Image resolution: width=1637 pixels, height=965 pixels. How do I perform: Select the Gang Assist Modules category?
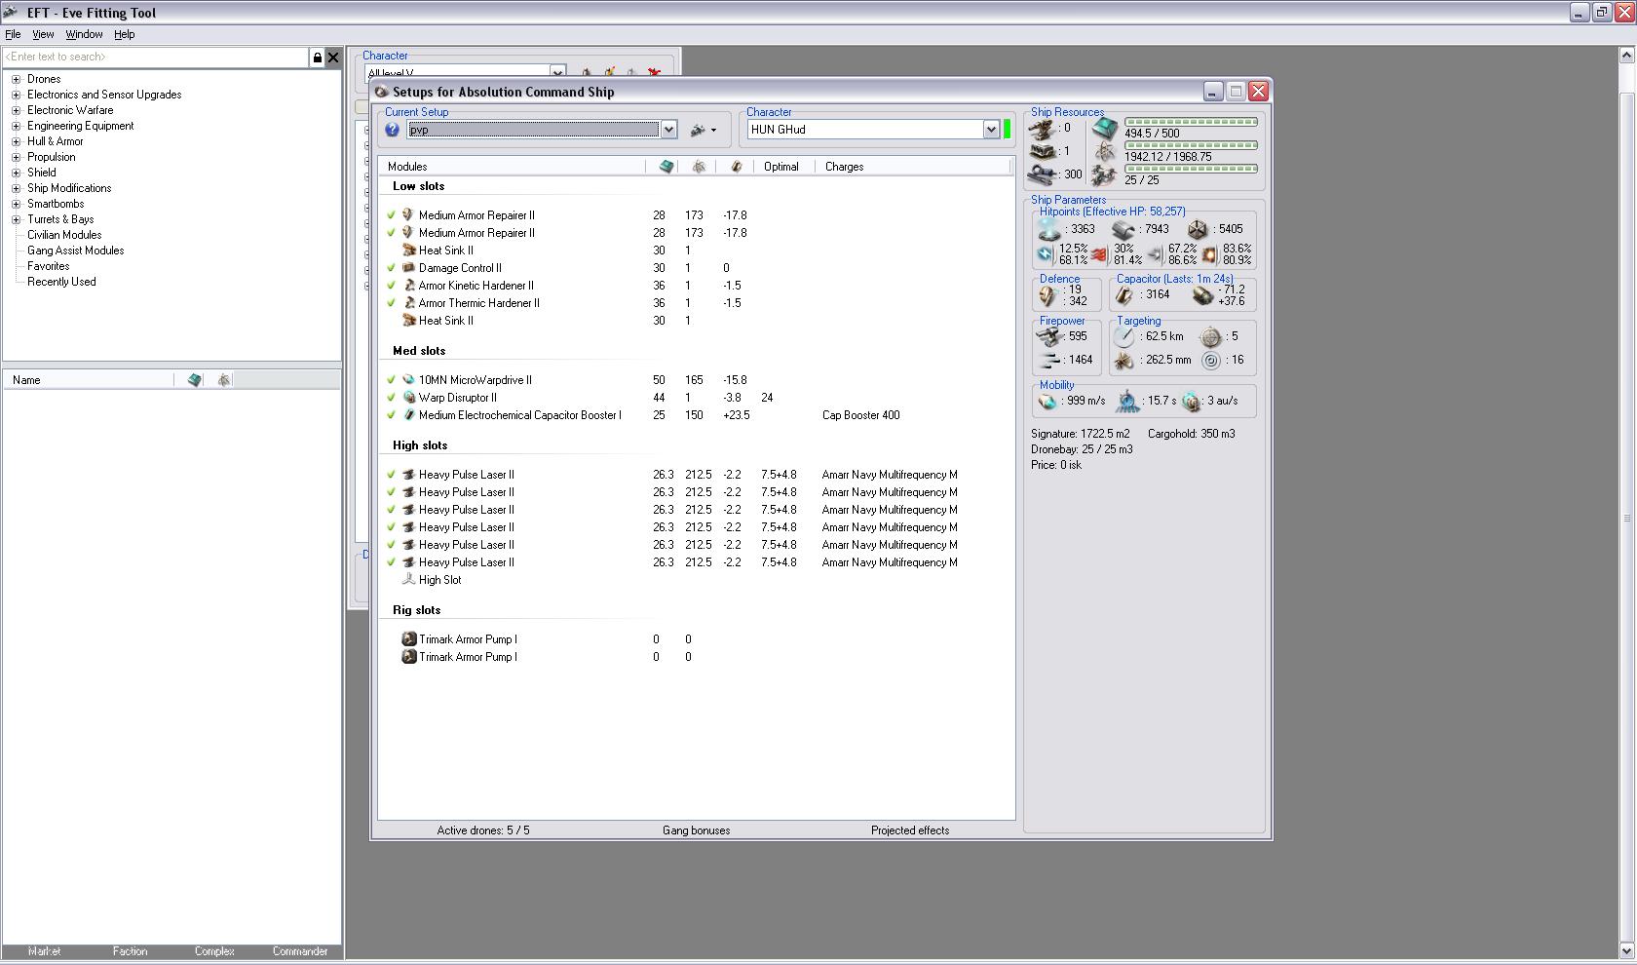pyautogui.click(x=75, y=251)
